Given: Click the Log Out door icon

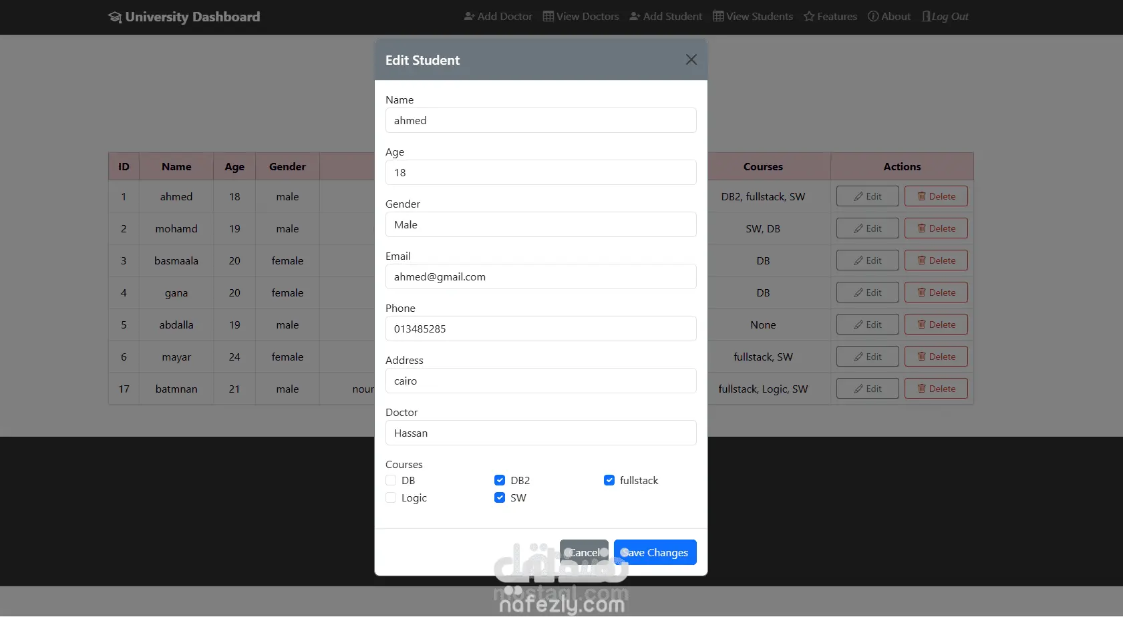Looking at the screenshot, I should [x=927, y=16].
